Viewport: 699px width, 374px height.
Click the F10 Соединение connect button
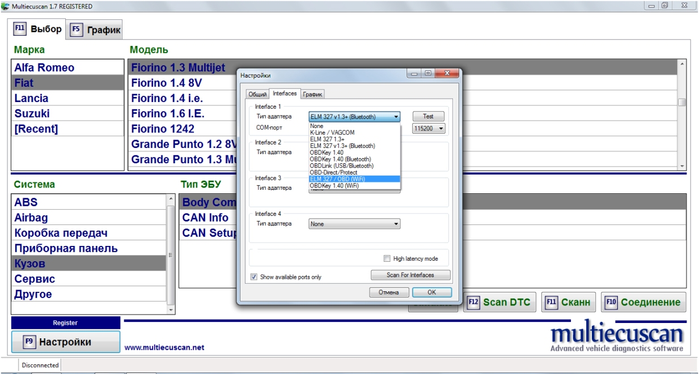coord(644,303)
